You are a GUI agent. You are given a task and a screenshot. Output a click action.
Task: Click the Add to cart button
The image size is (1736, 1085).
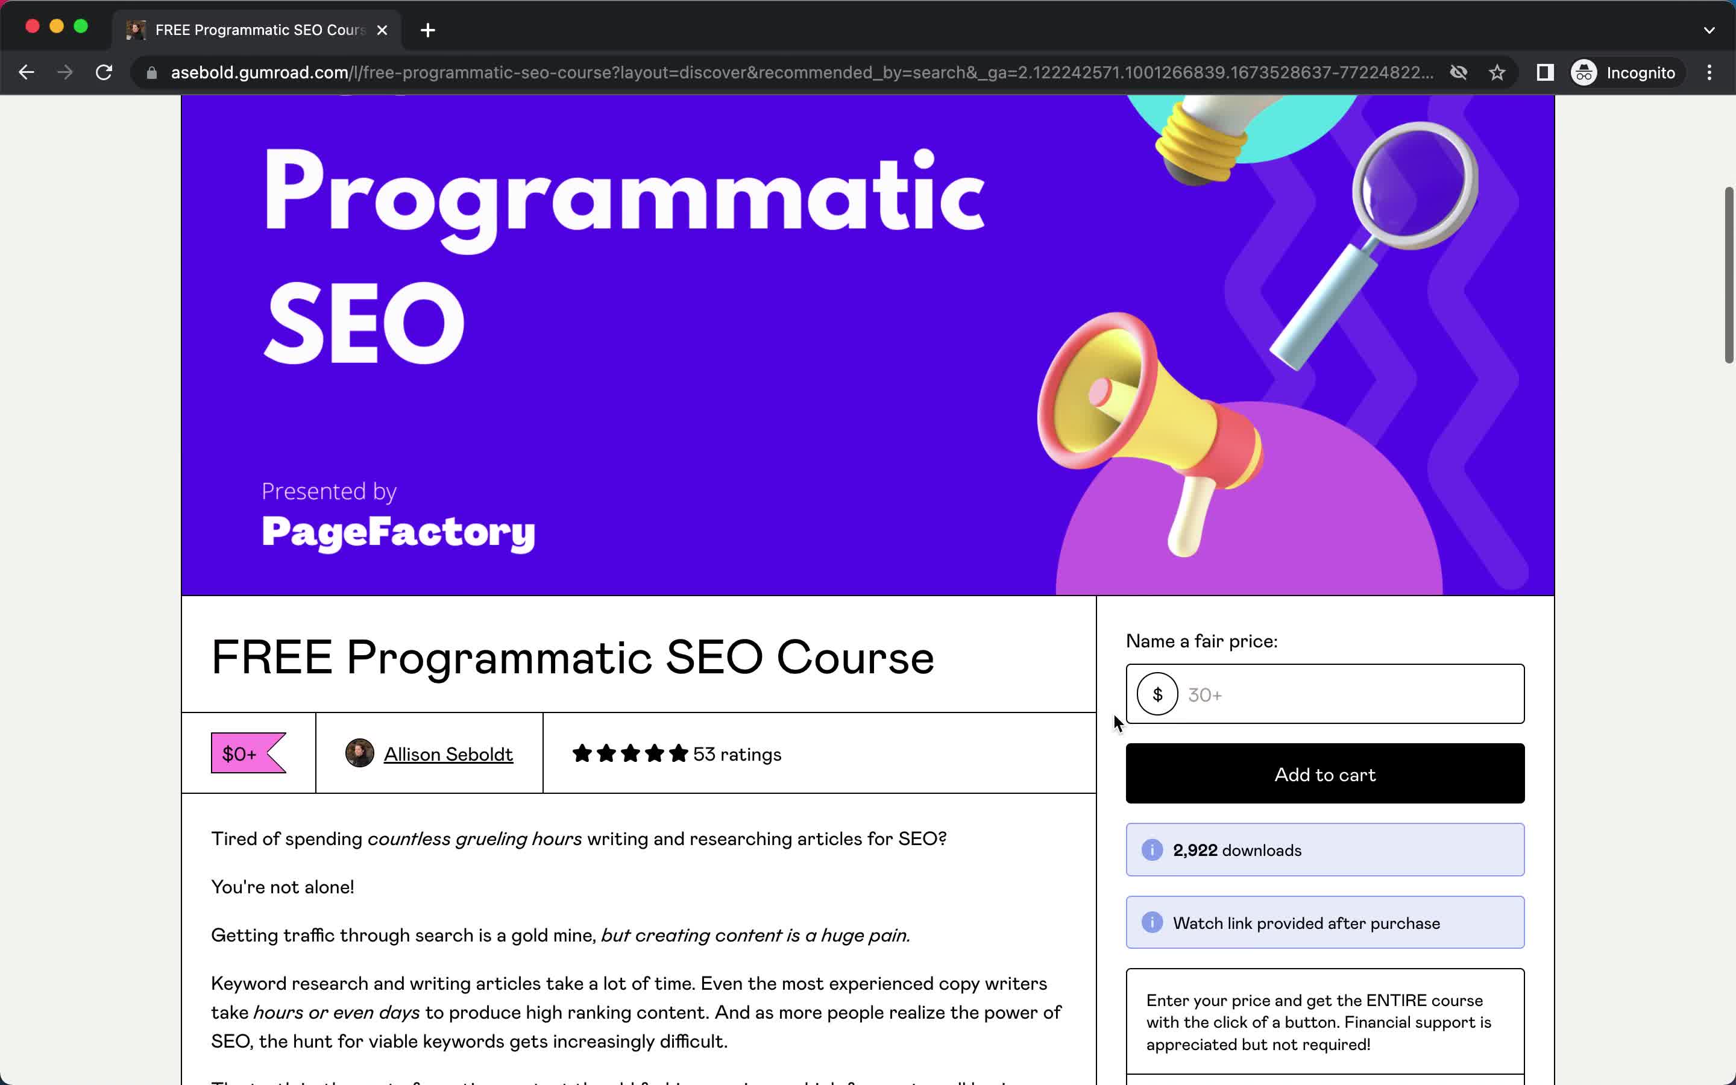pyautogui.click(x=1325, y=774)
